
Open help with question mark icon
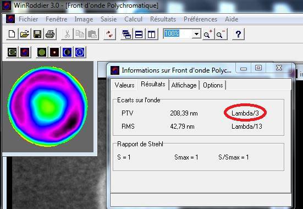(238, 34)
